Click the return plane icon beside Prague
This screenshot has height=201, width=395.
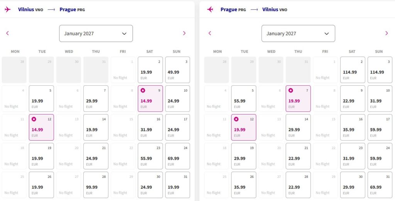210,10
